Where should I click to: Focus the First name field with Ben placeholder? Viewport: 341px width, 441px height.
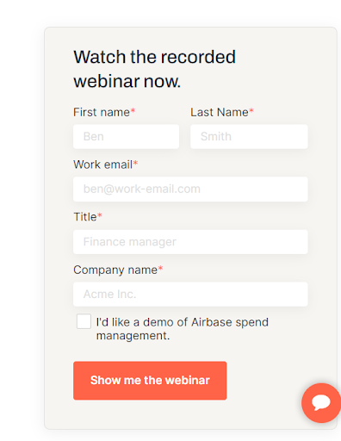127,136
